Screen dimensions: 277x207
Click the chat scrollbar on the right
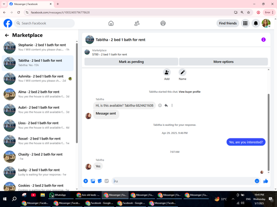tap(268, 132)
